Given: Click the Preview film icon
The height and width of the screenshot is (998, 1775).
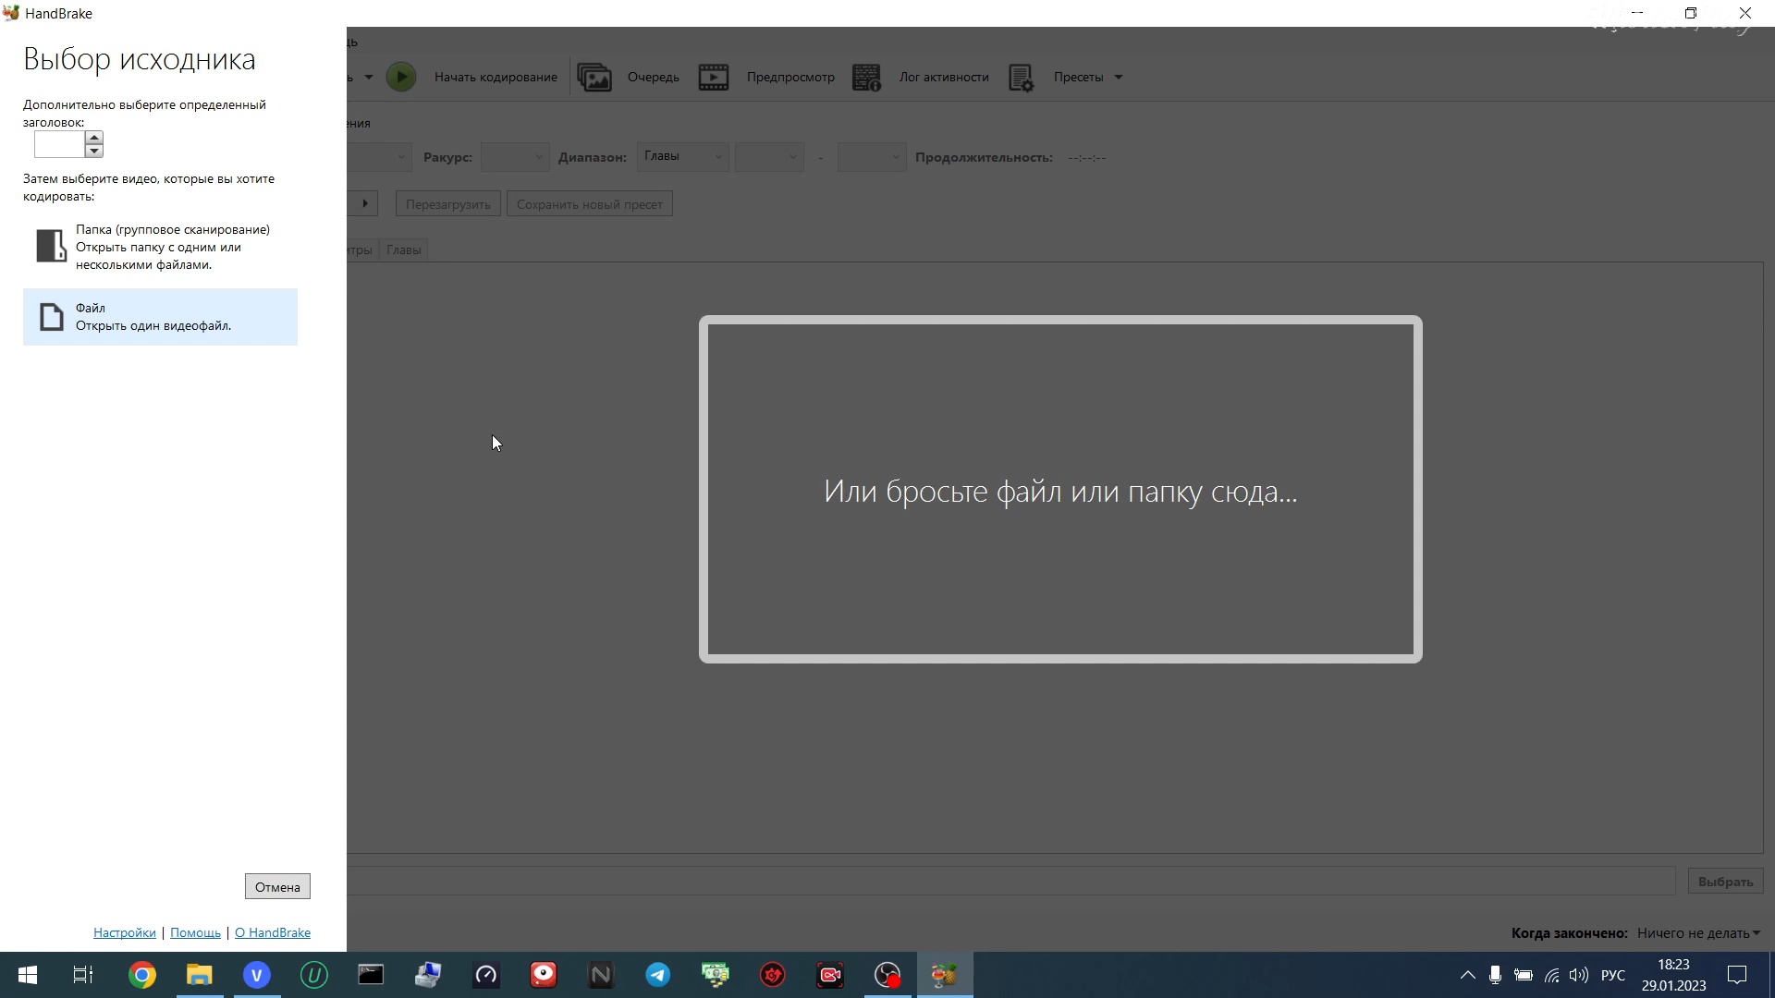Looking at the screenshot, I should 713,77.
